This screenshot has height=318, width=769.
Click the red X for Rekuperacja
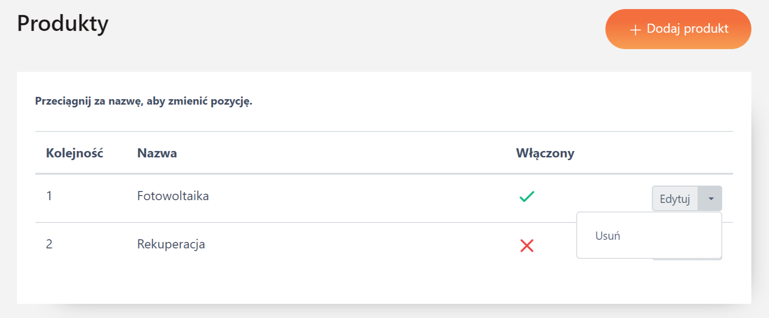tap(527, 246)
